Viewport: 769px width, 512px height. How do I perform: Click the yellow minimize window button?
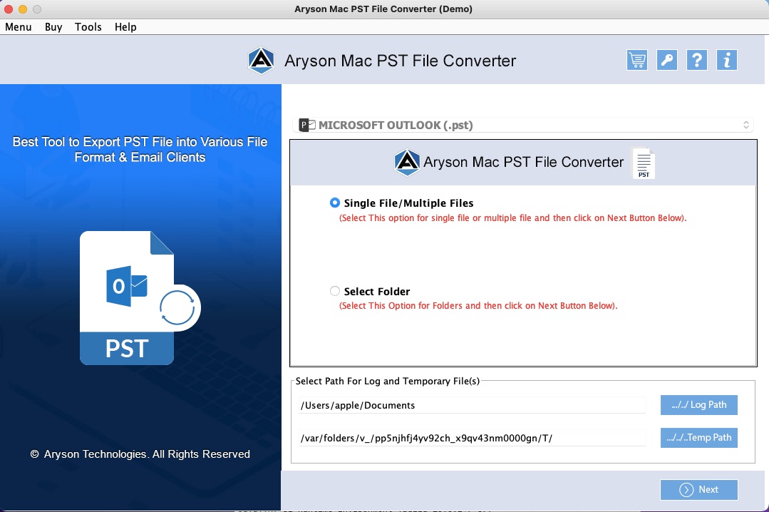click(23, 9)
